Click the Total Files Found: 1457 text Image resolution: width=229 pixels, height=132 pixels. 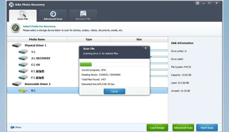pos(94,80)
